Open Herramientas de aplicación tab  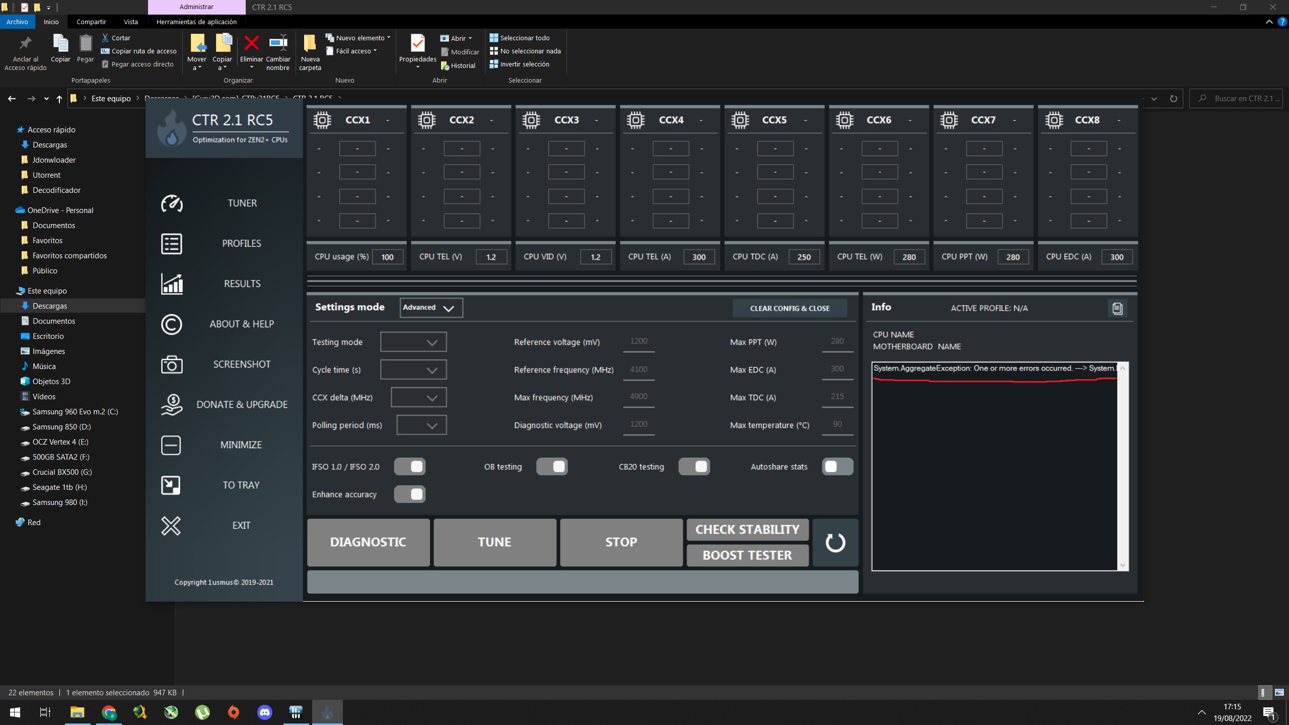(x=196, y=22)
